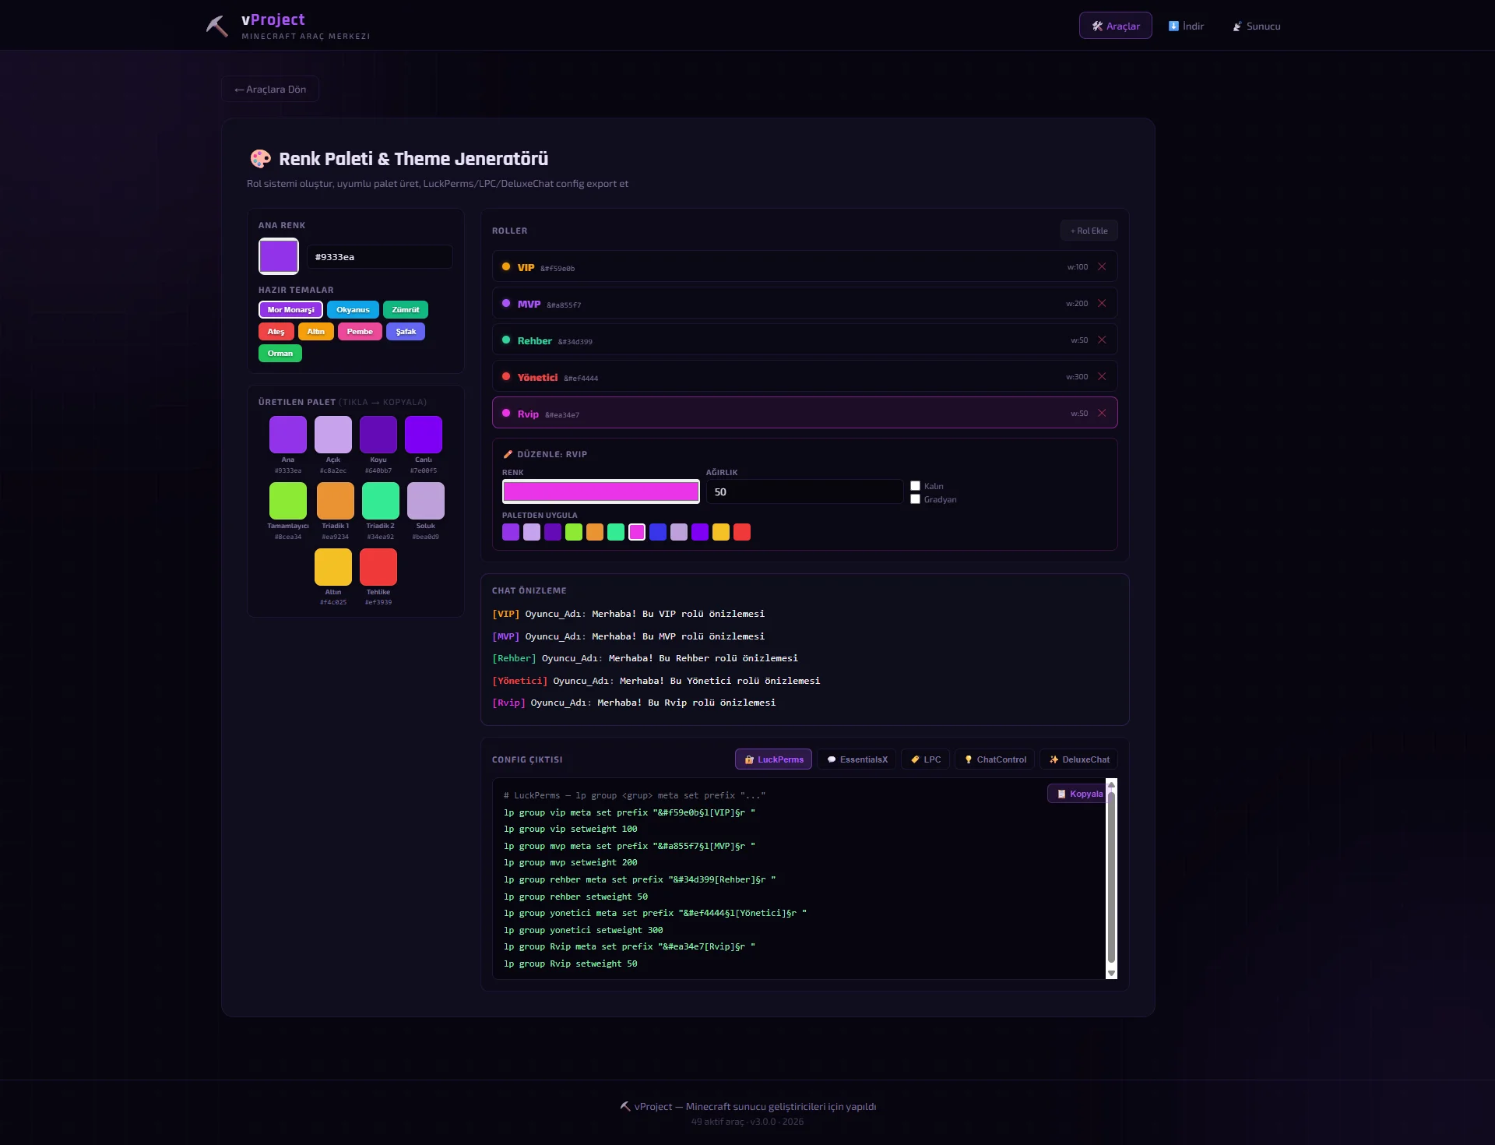Copy the Canlı palette swatch
Screen dimensions: 1495x1145
424,435
